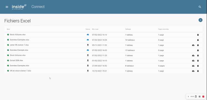Click OneDrive cloud source icon of 16:13 Stock Voitures
This screenshot has width=207, height=100.
[x=88, y=35]
